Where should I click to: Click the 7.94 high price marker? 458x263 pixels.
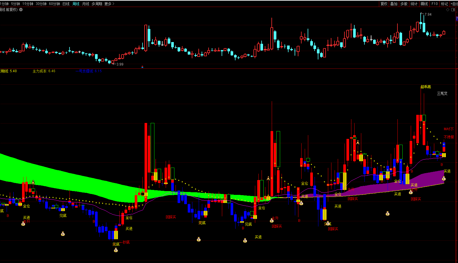pos(428,14)
